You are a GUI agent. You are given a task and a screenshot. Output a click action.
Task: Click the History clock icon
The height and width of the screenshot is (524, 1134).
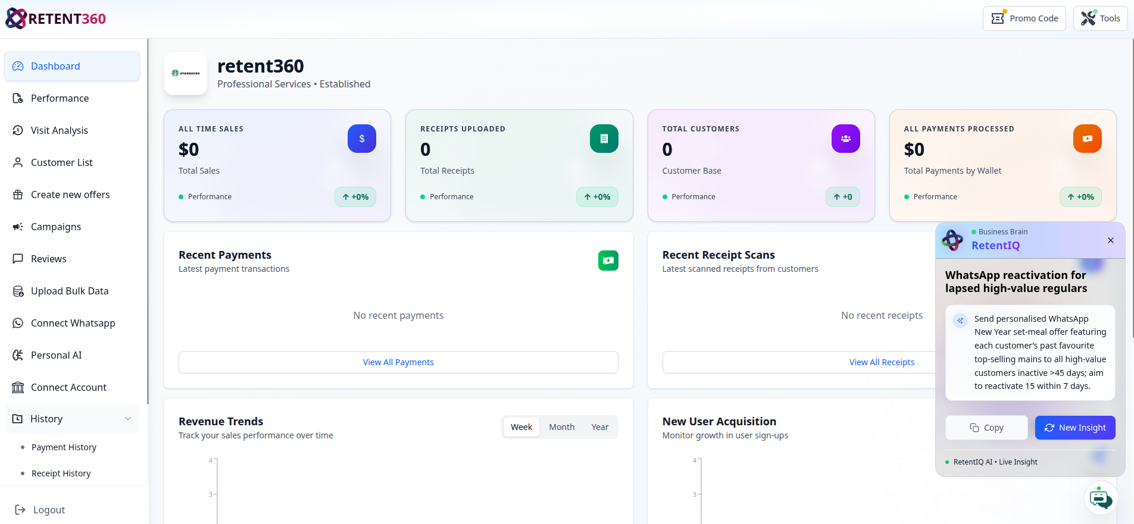[18, 419]
